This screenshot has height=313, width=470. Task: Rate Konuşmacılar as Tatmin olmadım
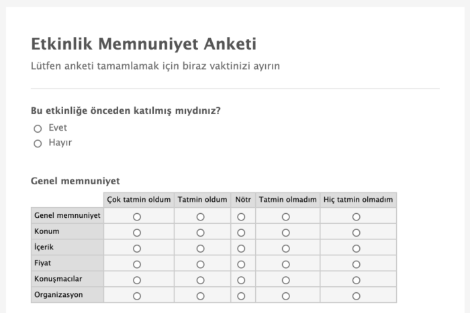(x=286, y=279)
